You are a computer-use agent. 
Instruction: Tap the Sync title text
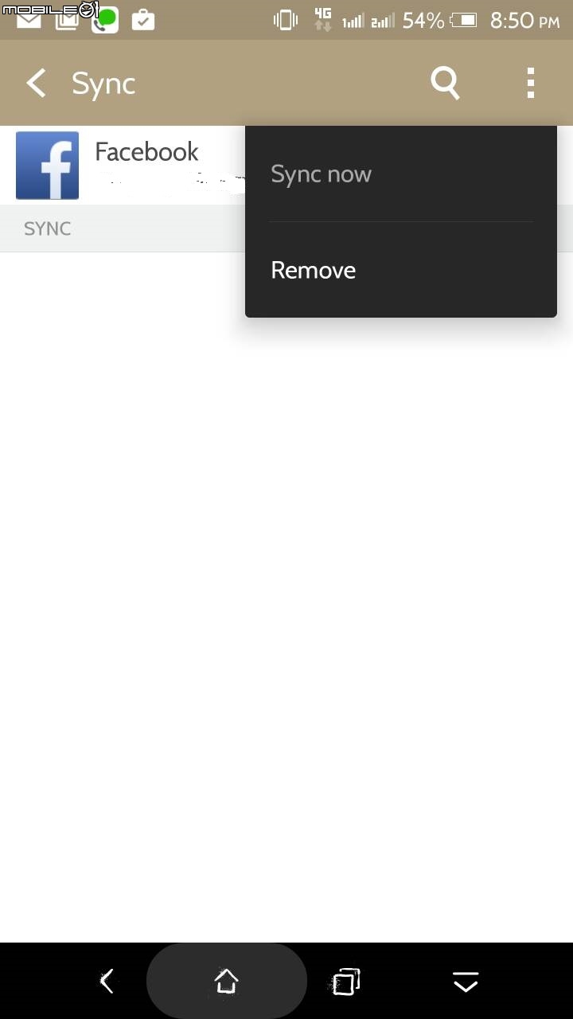[103, 84]
